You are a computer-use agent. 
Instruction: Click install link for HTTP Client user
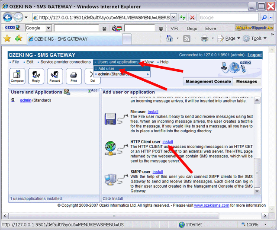point(167,142)
